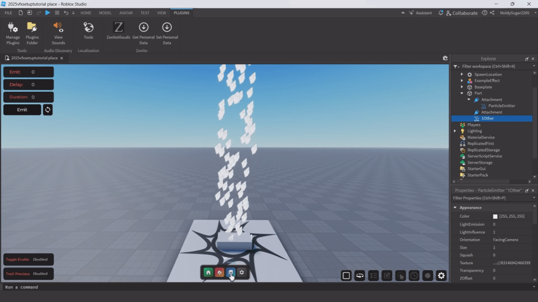Open the help question mark icon

484,13
